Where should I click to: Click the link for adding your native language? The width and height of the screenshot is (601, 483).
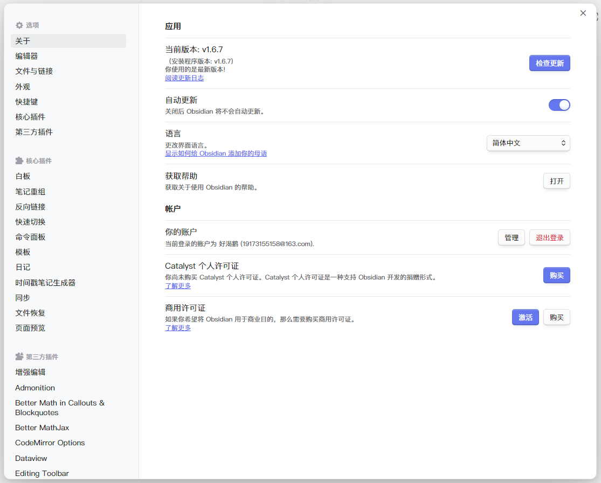[216, 153]
